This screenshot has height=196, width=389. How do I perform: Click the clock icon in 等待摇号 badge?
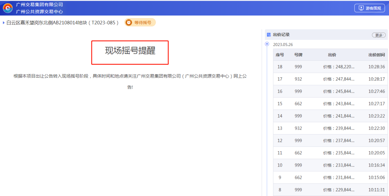(x=129, y=23)
